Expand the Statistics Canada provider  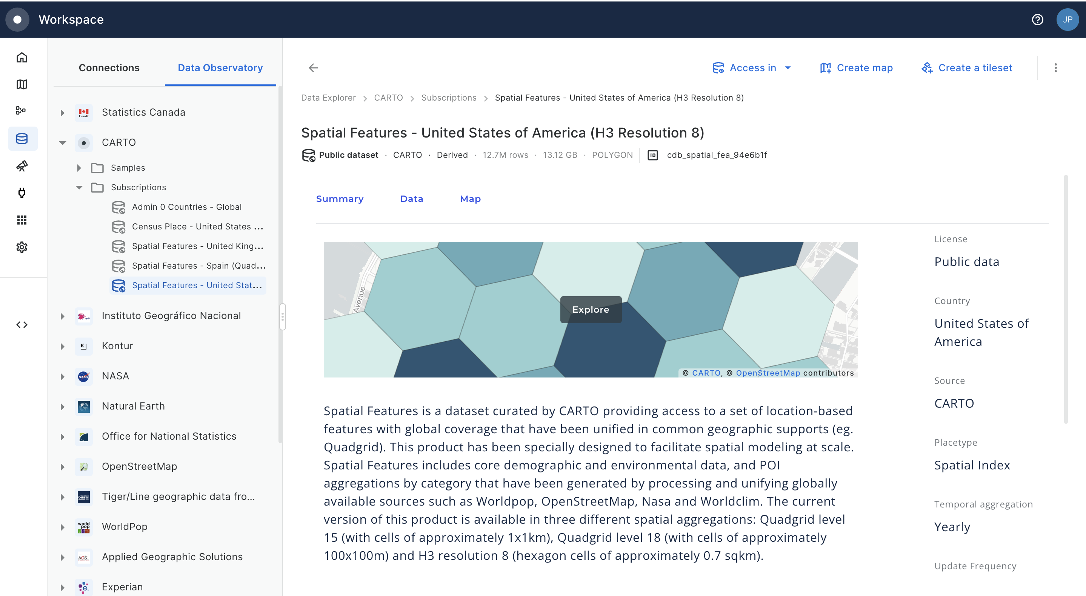[62, 113]
